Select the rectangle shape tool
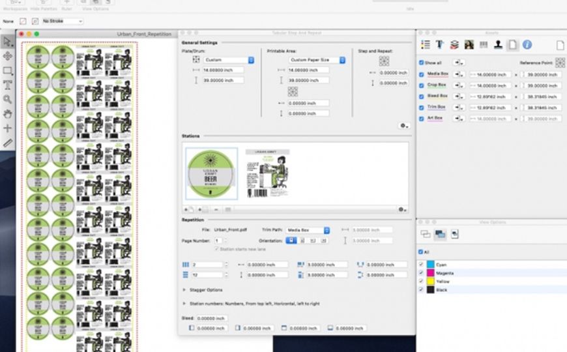Viewport: 567px width, 352px height. (x=7, y=70)
